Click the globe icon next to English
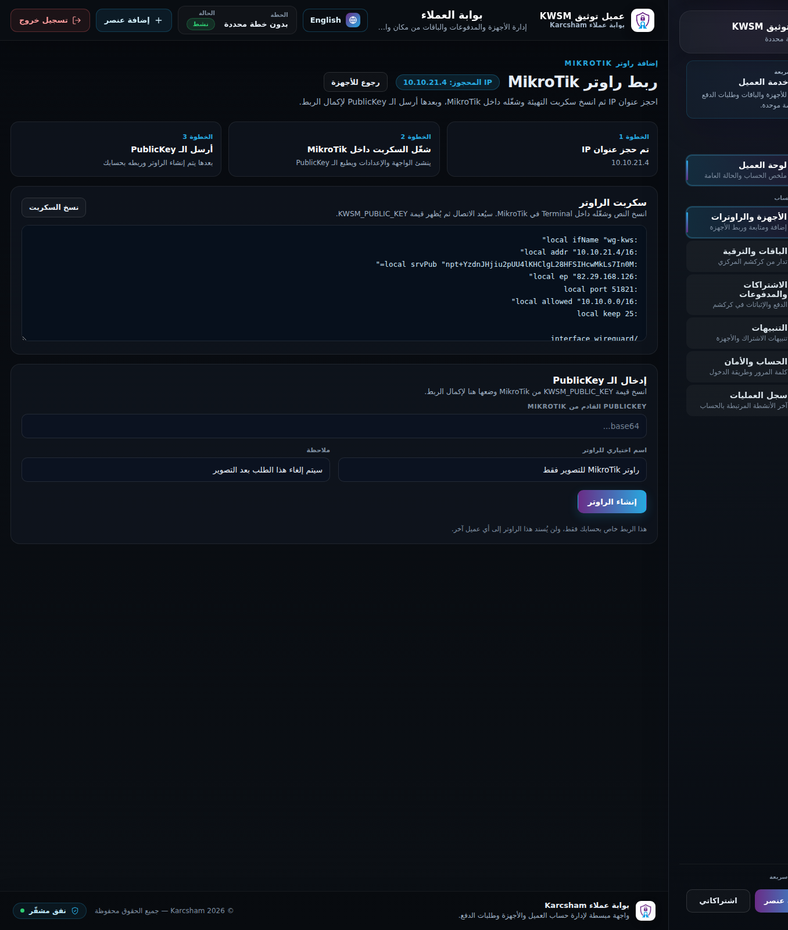This screenshot has height=930, width=788. (x=353, y=20)
